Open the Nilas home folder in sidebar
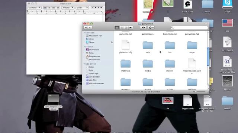 pyautogui.click(x=90, y=53)
